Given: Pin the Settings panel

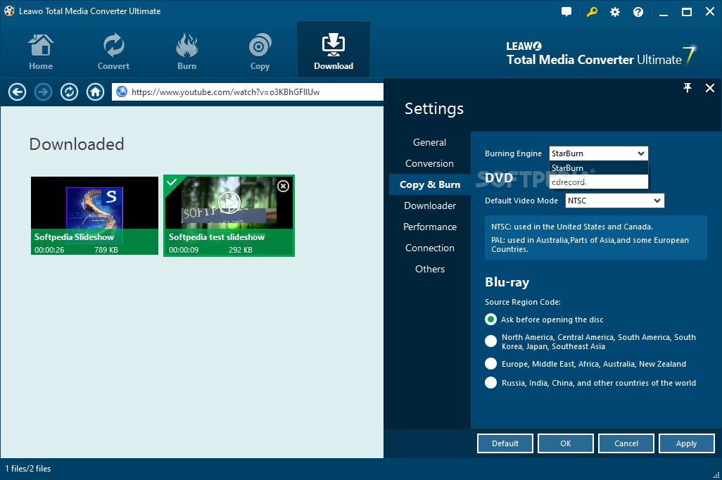Looking at the screenshot, I should pos(688,87).
